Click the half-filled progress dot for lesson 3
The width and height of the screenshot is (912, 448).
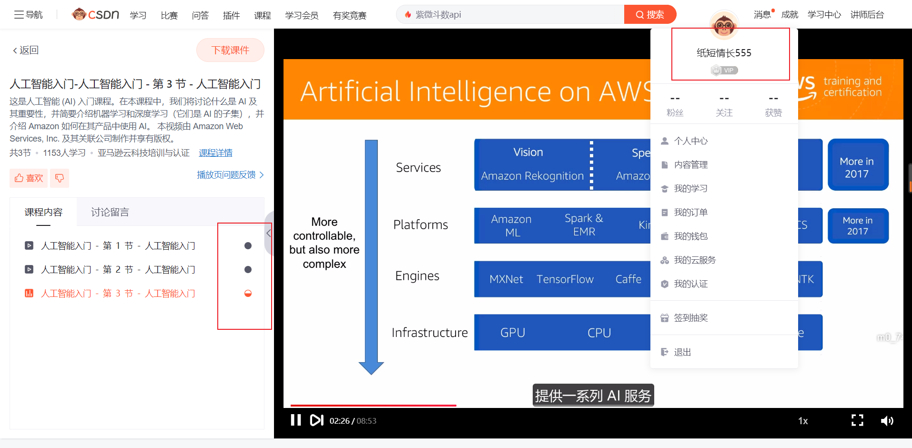[x=248, y=293]
